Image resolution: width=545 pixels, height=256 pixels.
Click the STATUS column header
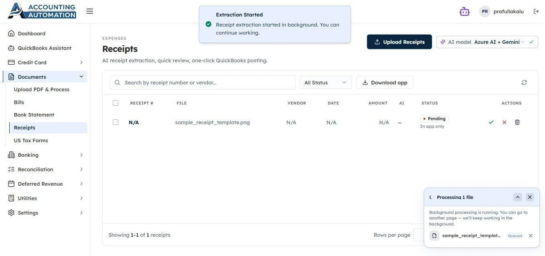(429, 103)
